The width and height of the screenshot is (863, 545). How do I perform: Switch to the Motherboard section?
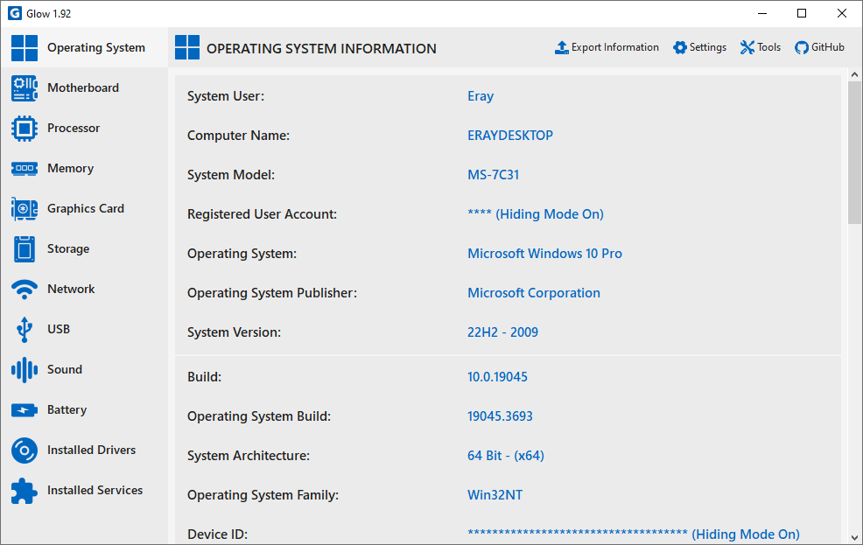(84, 88)
